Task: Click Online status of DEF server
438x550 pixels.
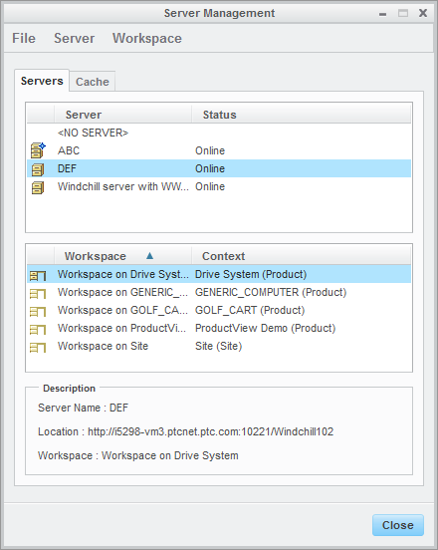Action: pos(210,168)
